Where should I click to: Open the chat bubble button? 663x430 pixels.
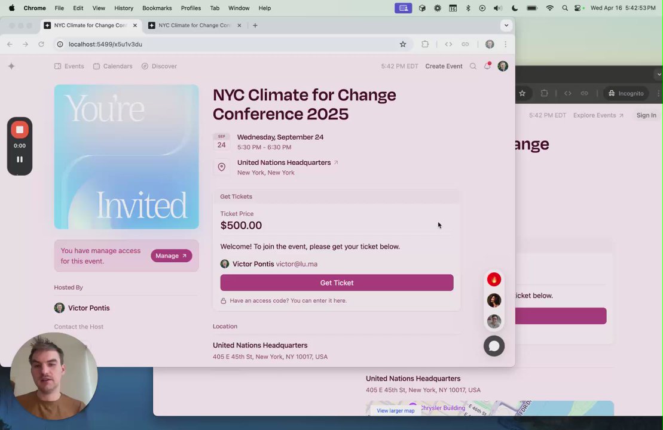pos(494,346)
